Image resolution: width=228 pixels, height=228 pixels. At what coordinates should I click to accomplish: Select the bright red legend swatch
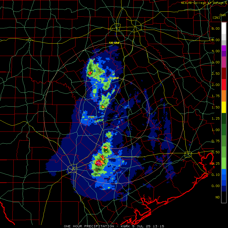pyautogui.click(x=224, y=85)
